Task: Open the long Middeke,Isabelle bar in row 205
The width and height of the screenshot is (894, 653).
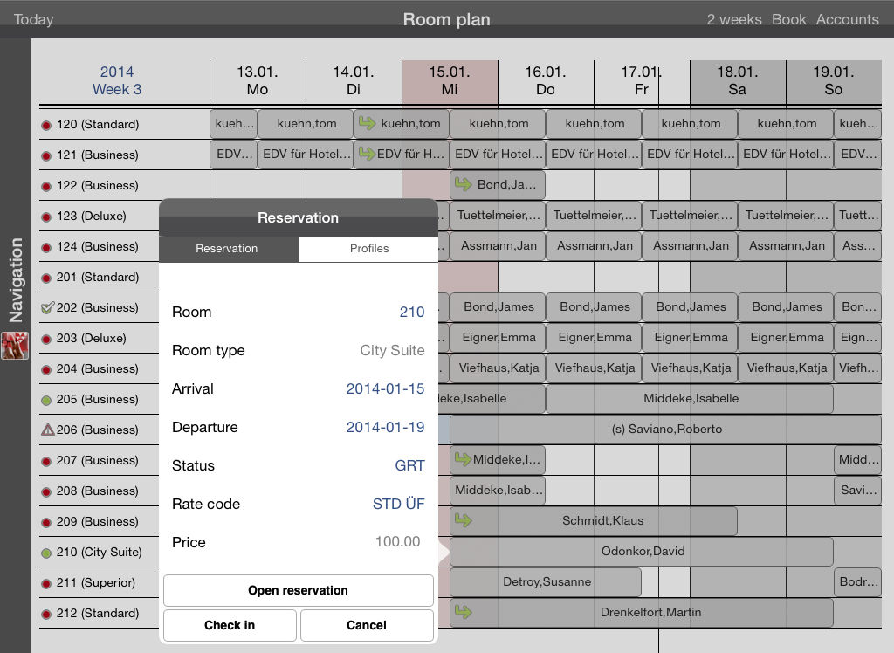Action: [x=690, y=398]
